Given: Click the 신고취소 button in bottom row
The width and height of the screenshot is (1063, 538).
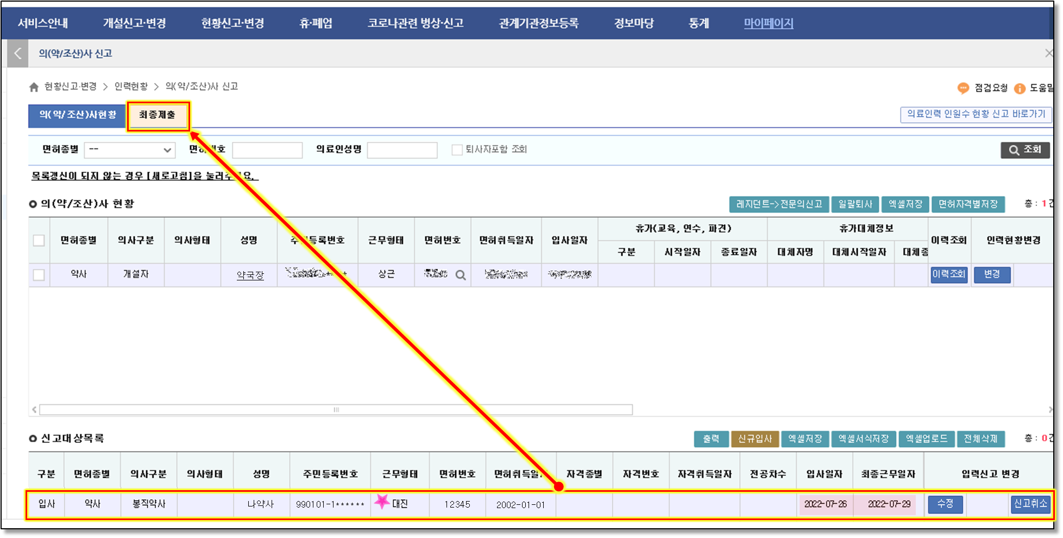Looking at the screenshot, I should (1030, 504).
